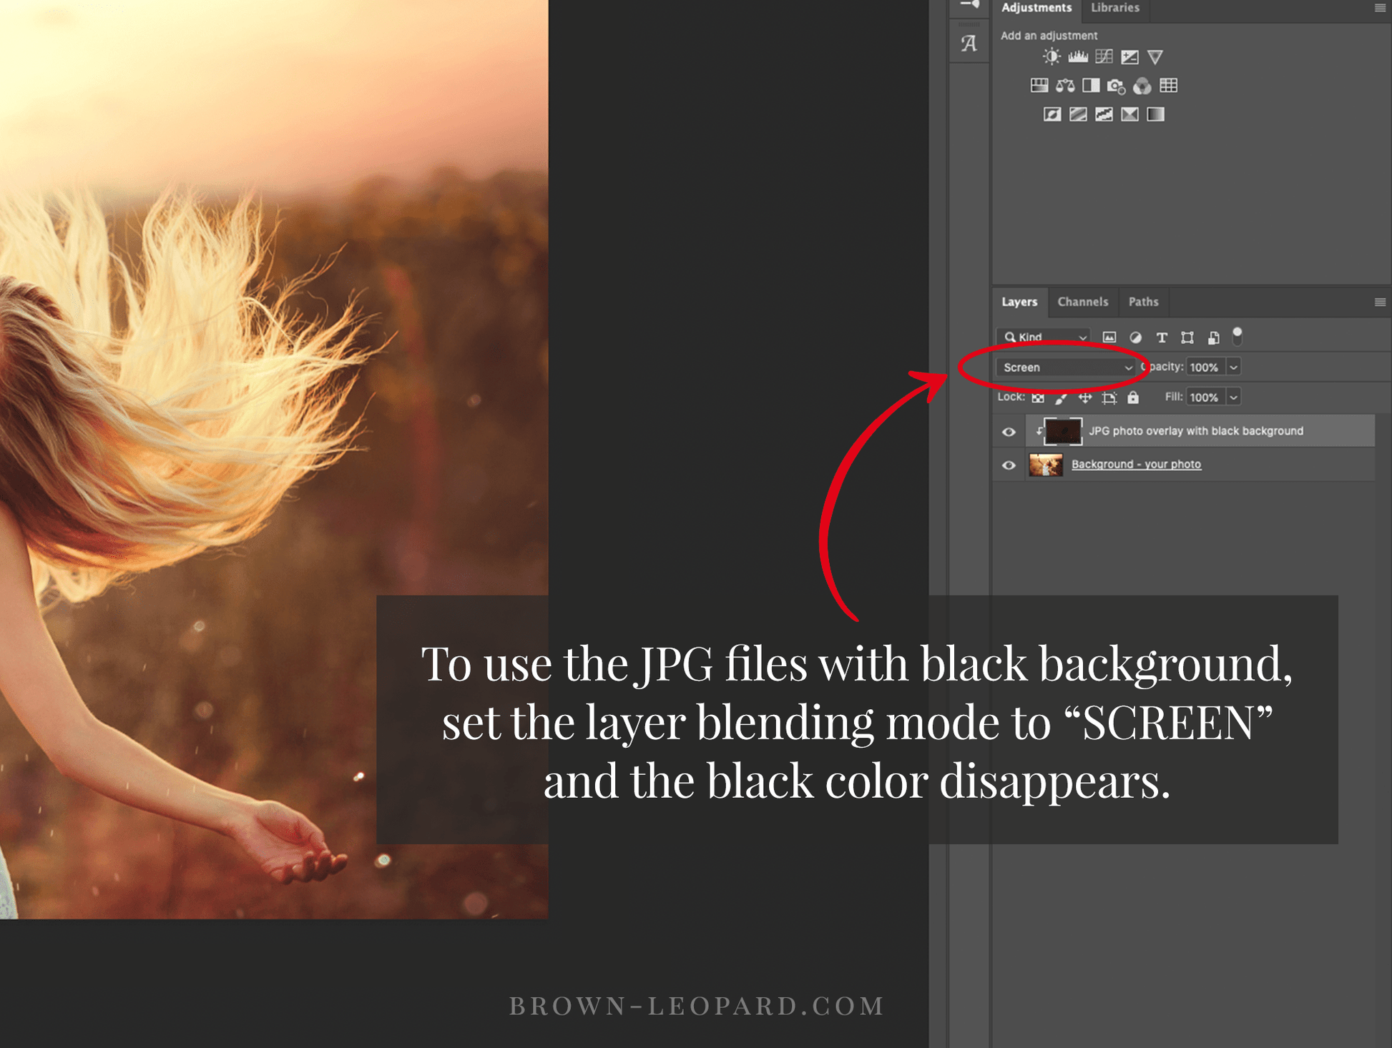Viewport: 1392px width, 1048px height.
Task: Add a Levels adjustment layer
Action: coord(1078,56)
